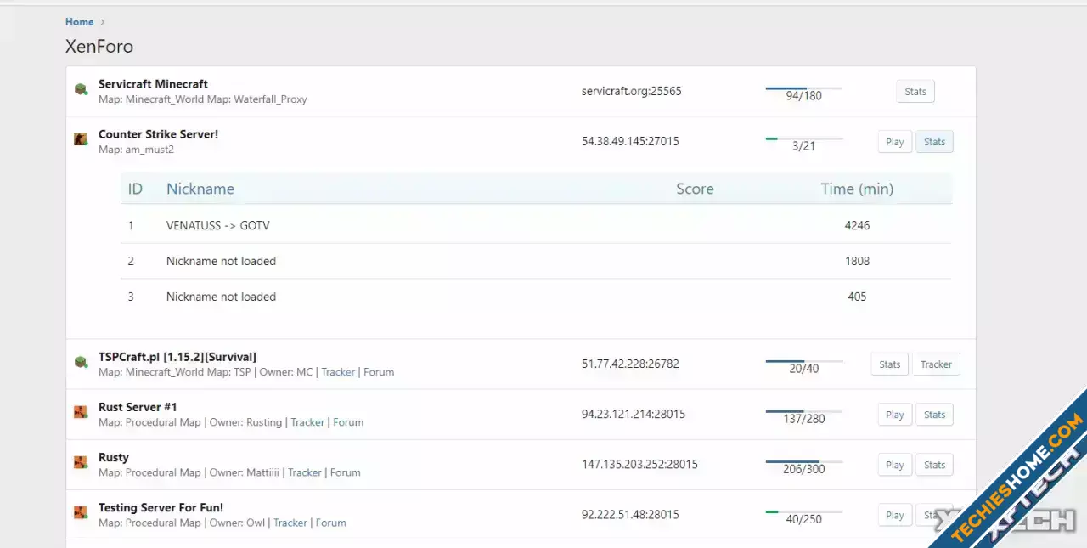
Task: Open Stats for Servicraft Minecraft
Action: [915, 92]
